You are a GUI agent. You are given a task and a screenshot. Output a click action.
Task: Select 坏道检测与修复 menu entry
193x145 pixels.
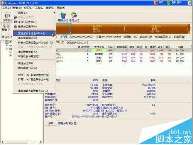(x=29, y=56)
